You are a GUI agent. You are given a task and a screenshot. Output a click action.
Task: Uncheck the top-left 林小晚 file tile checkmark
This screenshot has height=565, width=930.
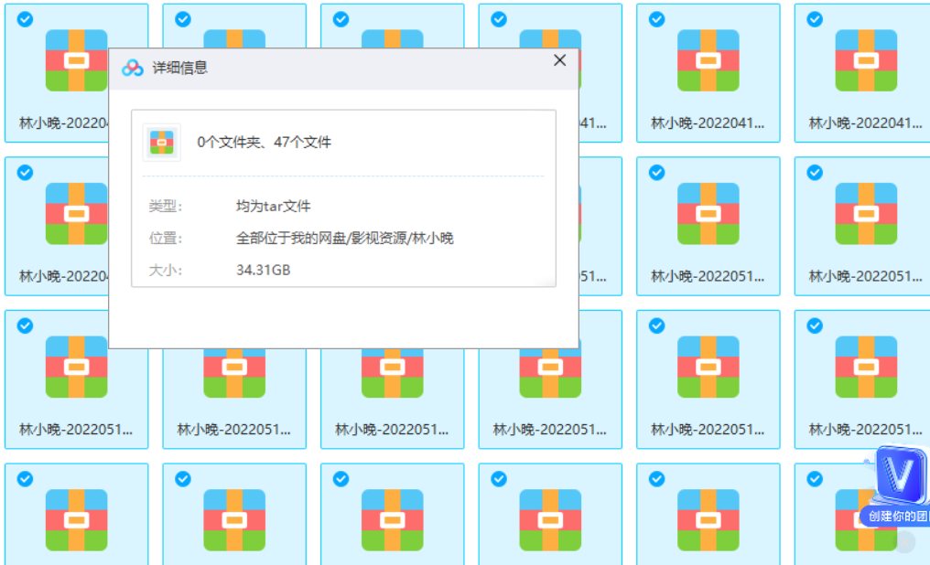coord(25,19)
